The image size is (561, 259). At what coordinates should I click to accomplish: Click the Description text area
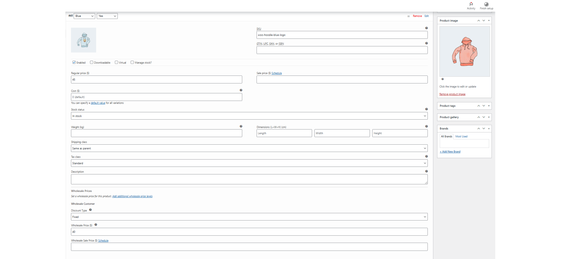249,179
